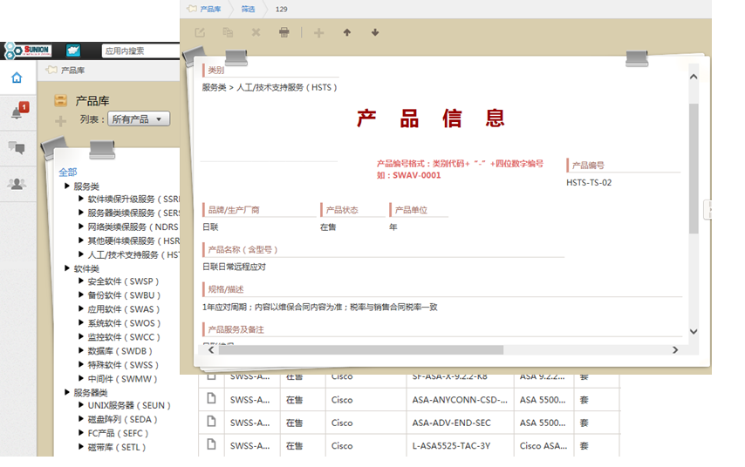This screenshot has height=467, width=745.
Task: Expand 软件续保升级服务 node
Action: point(81,199)
